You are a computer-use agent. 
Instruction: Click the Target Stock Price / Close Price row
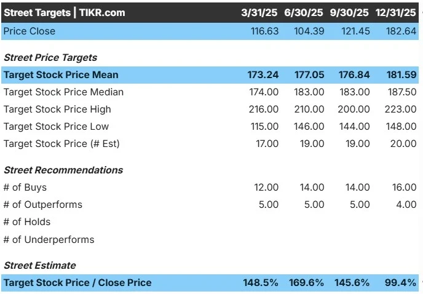point(210,283)
